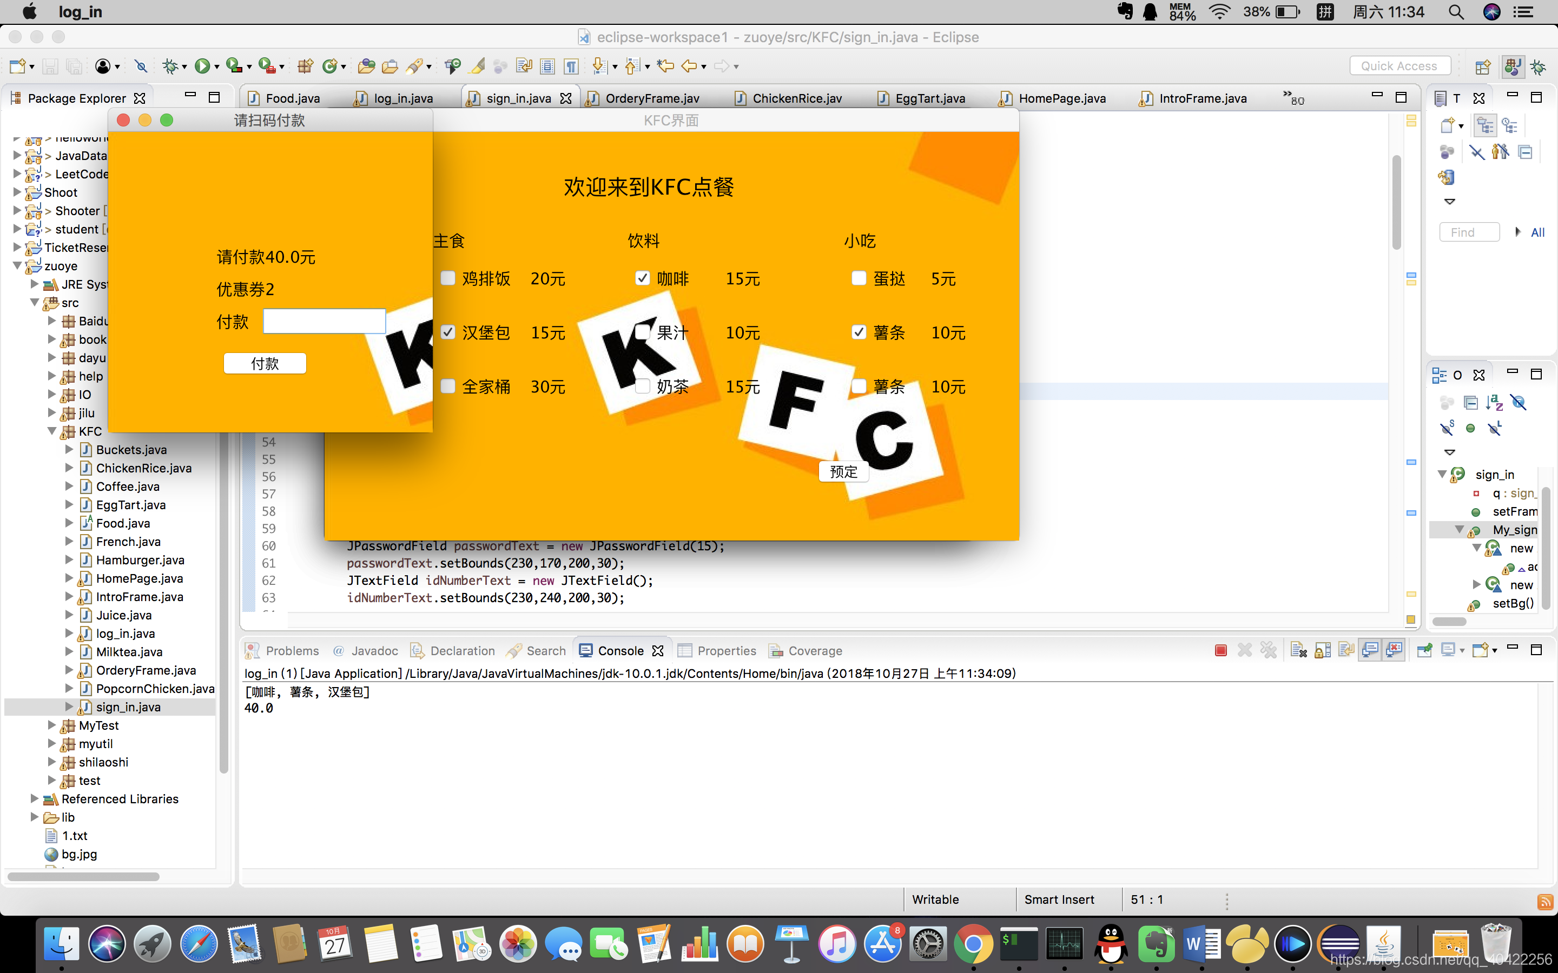Click the Open Perspective icon
Screen dimensions: 1558x973
(x=1483, y=66)
